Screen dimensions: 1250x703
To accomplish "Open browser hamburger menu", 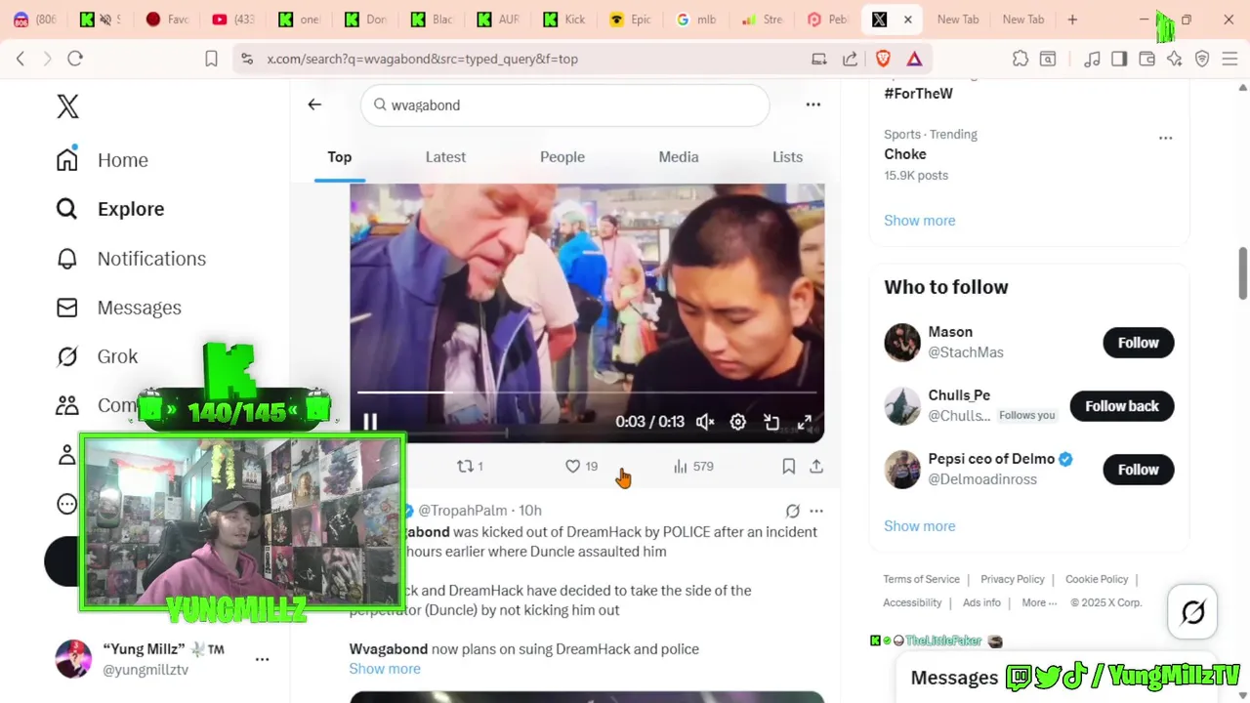I will click(1229, 59).
